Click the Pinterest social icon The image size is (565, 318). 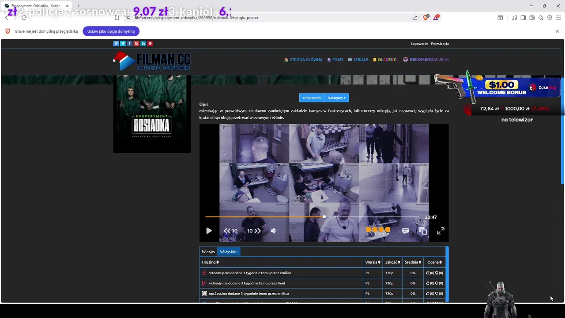click(150, 43)
